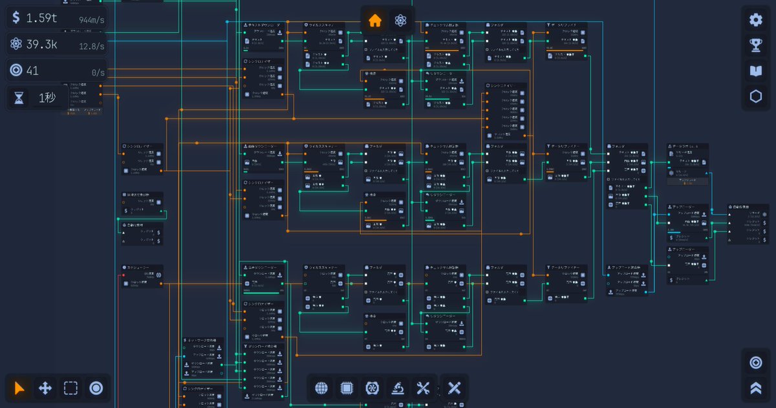This screenshot has width=776, height=408.
Task: Select the スケジューラー node header
Action: [x=142, y=267]
